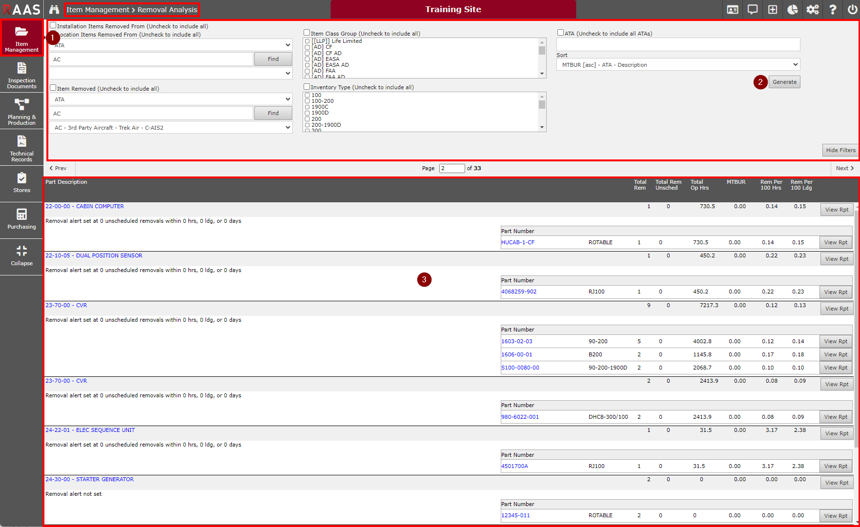Image resolution: width=860 pixels, height=527 pixels.
Task: Click the binoculars search icon
Action: [x=54, y=10]
